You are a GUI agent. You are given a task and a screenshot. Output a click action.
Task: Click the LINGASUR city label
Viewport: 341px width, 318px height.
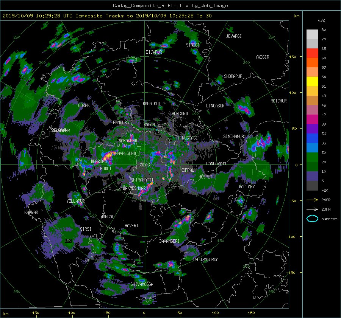215,106
